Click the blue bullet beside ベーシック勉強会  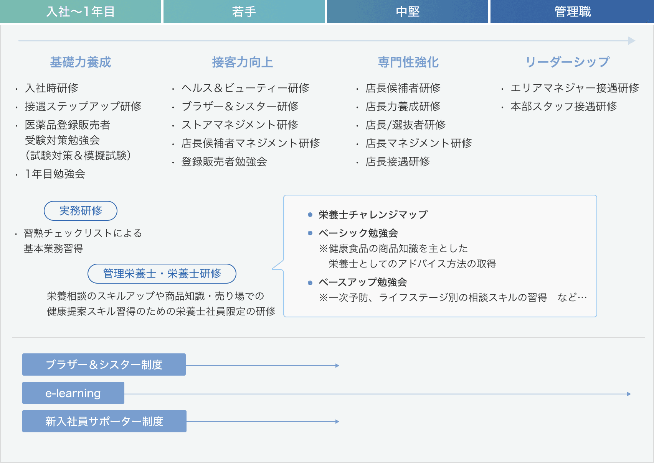[x=310, y=233]
